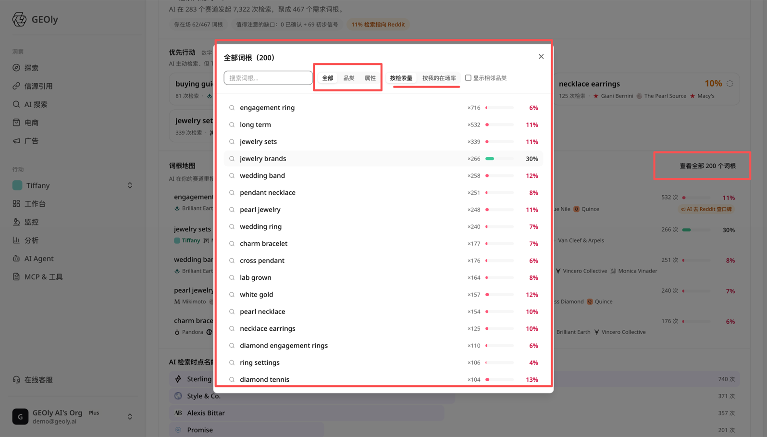Open the 在线客服 link
Viewport: 767px width, 437px height.
click(x=38, y=380)
